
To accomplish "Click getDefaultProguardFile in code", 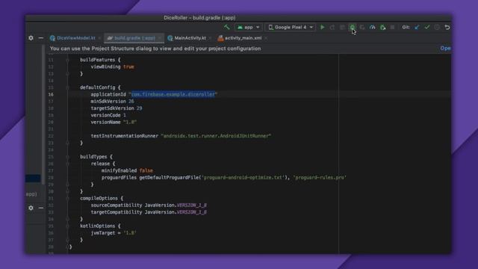I will 169,178.
